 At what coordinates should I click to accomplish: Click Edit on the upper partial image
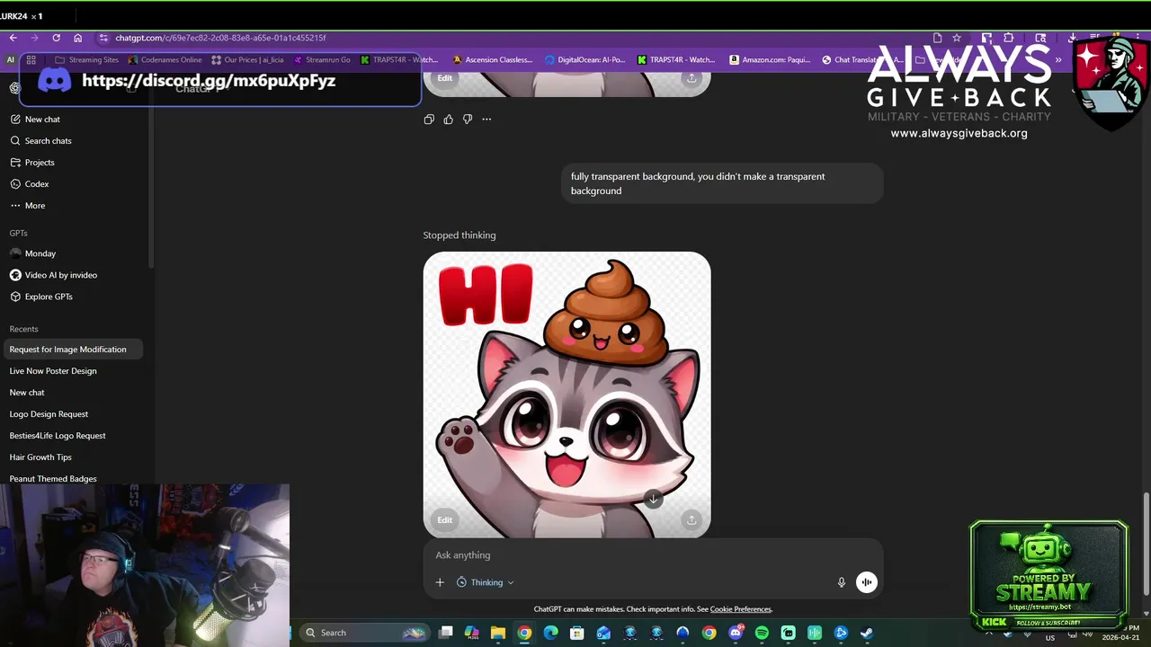pos(444,78)
